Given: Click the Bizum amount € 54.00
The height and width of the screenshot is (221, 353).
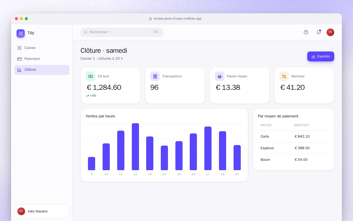Looking at the screenshot, I should [301, 160].
